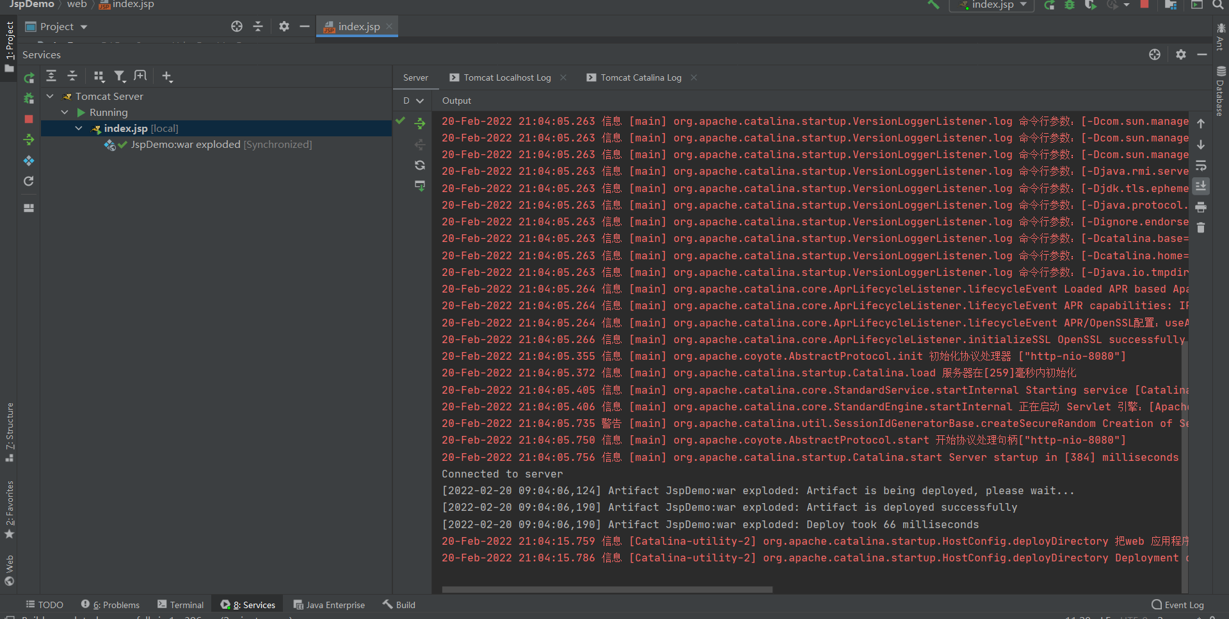Collapse all nodes in Services tree

[72, 76]
